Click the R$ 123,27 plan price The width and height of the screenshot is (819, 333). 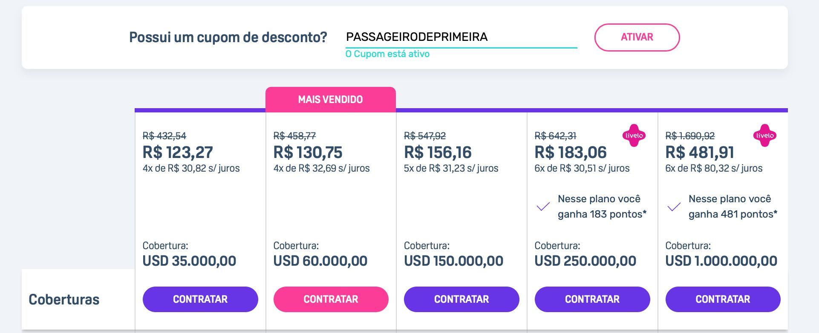[178, 152]
